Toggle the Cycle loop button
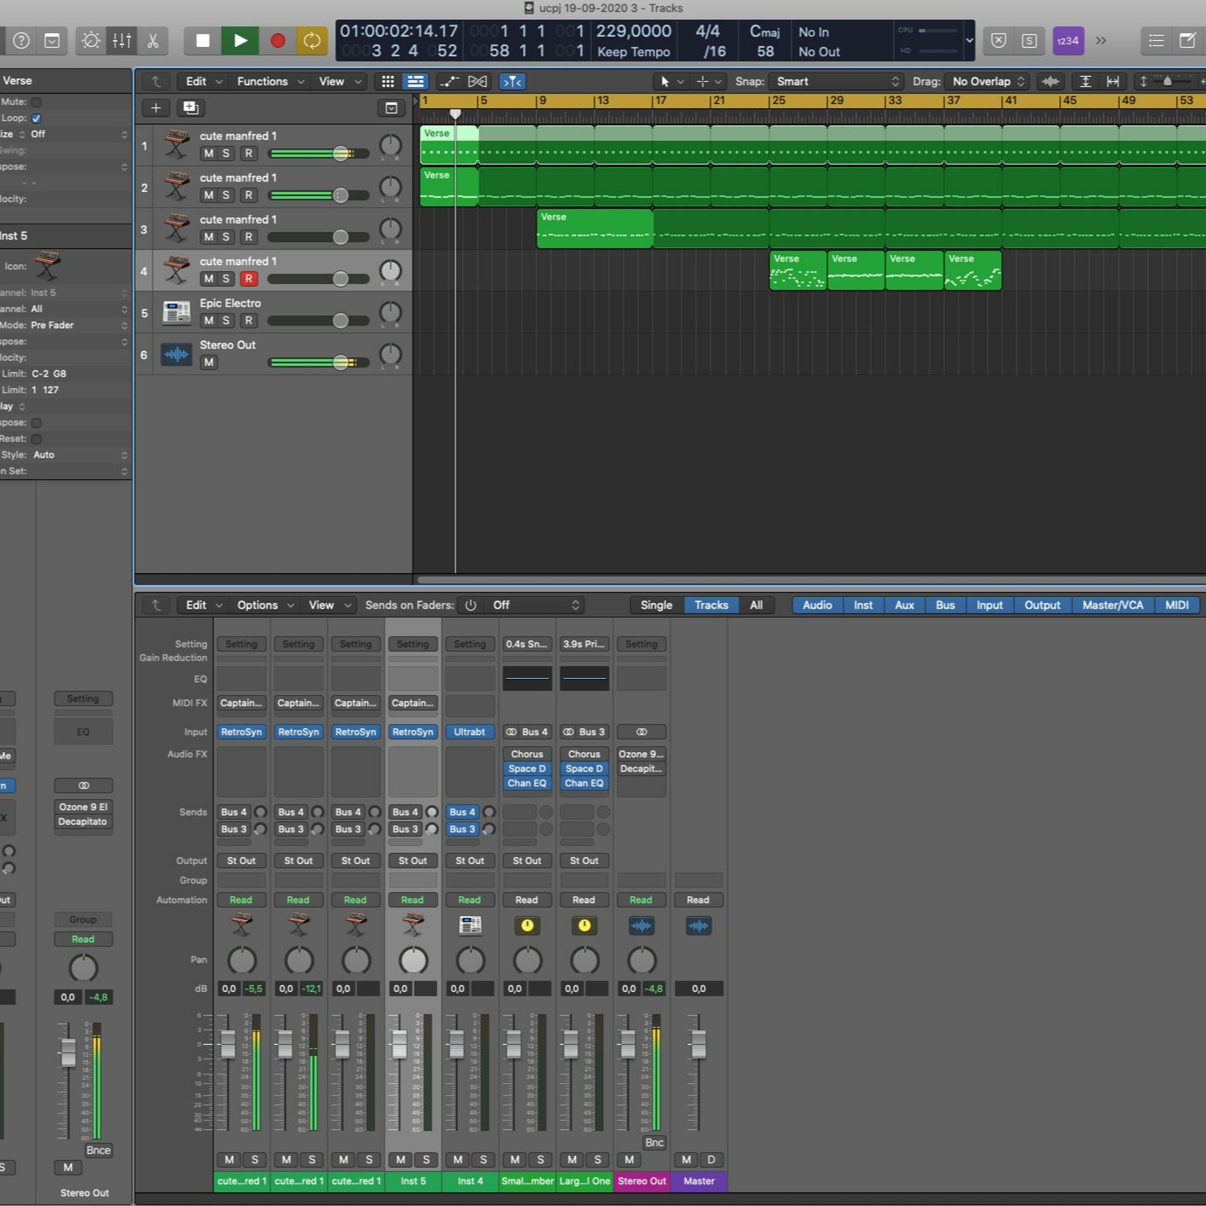 click(x=312, y=41)
